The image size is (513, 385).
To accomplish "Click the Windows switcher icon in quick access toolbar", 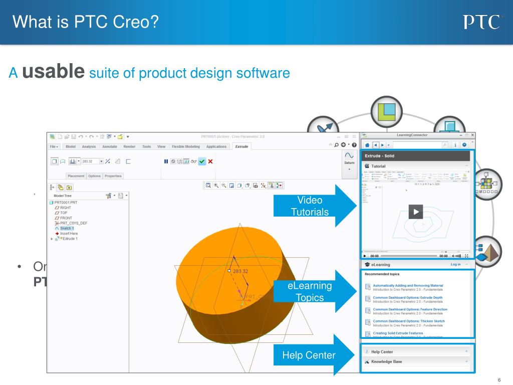I will click(109, 136).
